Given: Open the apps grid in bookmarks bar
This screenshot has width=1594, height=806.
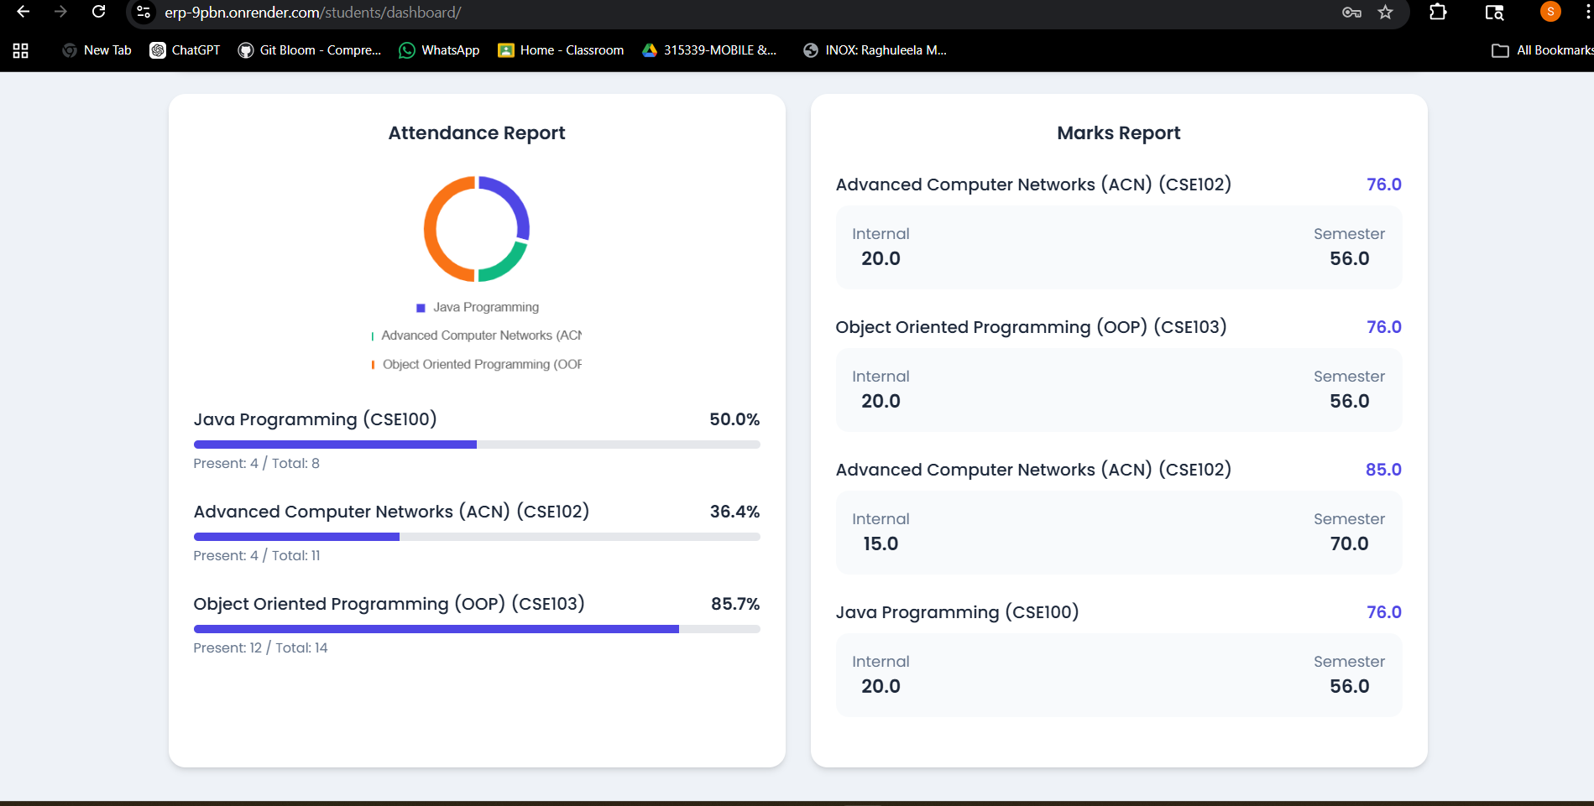Looking at the screenshot, I should click(x=21, y=50).
